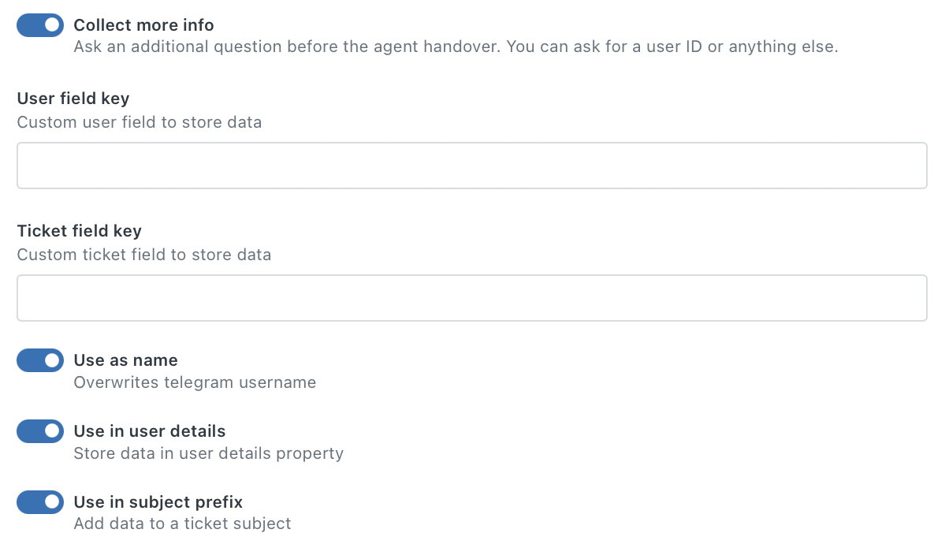
Task: Click the Use as name label text
Action: click(x=125, y=360)
